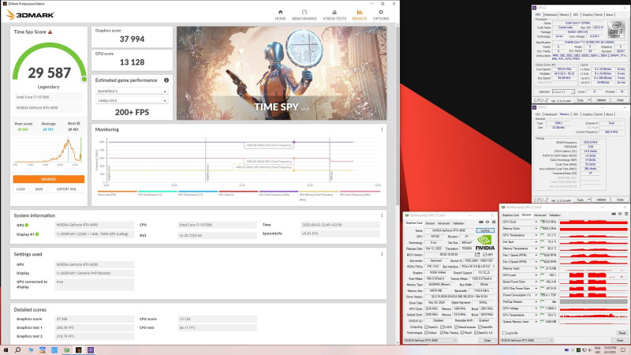Open the hamburger menu in GPU-Z Graphics Card window

(492, 222)
